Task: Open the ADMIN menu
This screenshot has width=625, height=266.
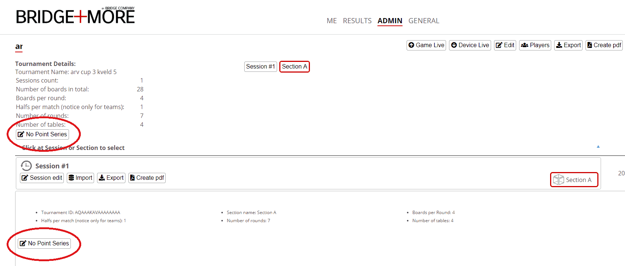Action: point(390,21)
